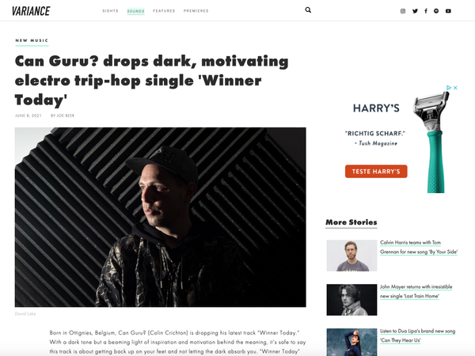Visit Variance's Instagram page icon
Viewport: 475px width, 356px height.
(403, 11)
